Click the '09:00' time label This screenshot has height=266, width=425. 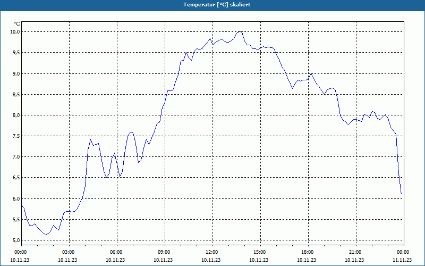pyautogui.click(x=165, y=252)
